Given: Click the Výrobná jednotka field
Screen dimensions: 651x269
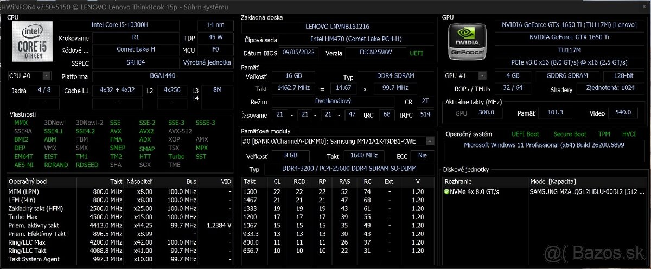Looking at the screenshot, I should [207, 62].
